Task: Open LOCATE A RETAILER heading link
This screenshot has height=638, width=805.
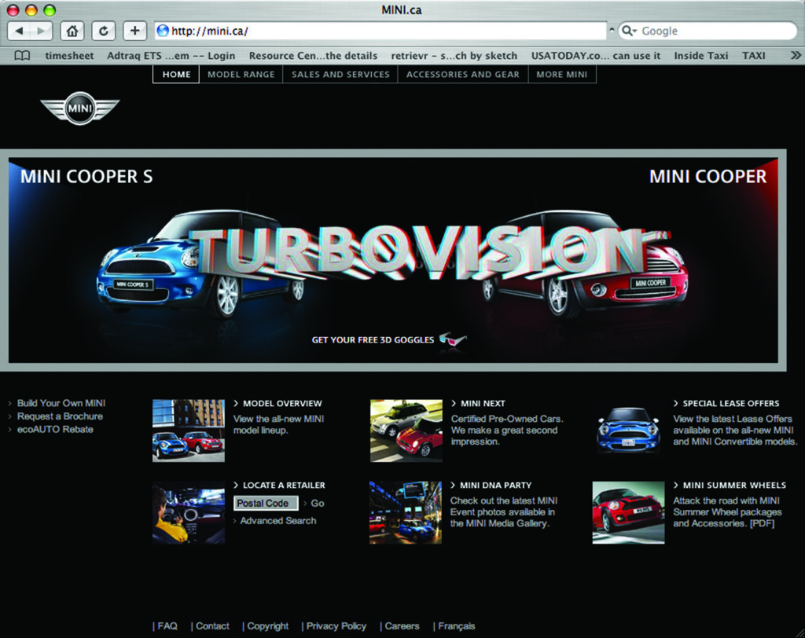Action: pos(283,485)
